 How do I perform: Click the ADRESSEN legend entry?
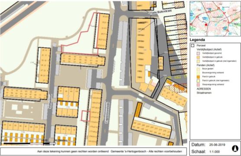pos(204,89)
